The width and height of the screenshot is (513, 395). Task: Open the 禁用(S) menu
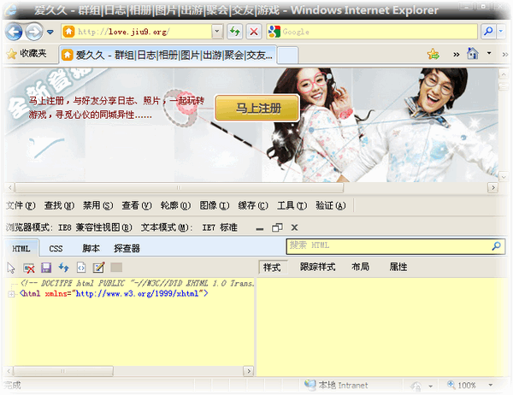point(97,205)
